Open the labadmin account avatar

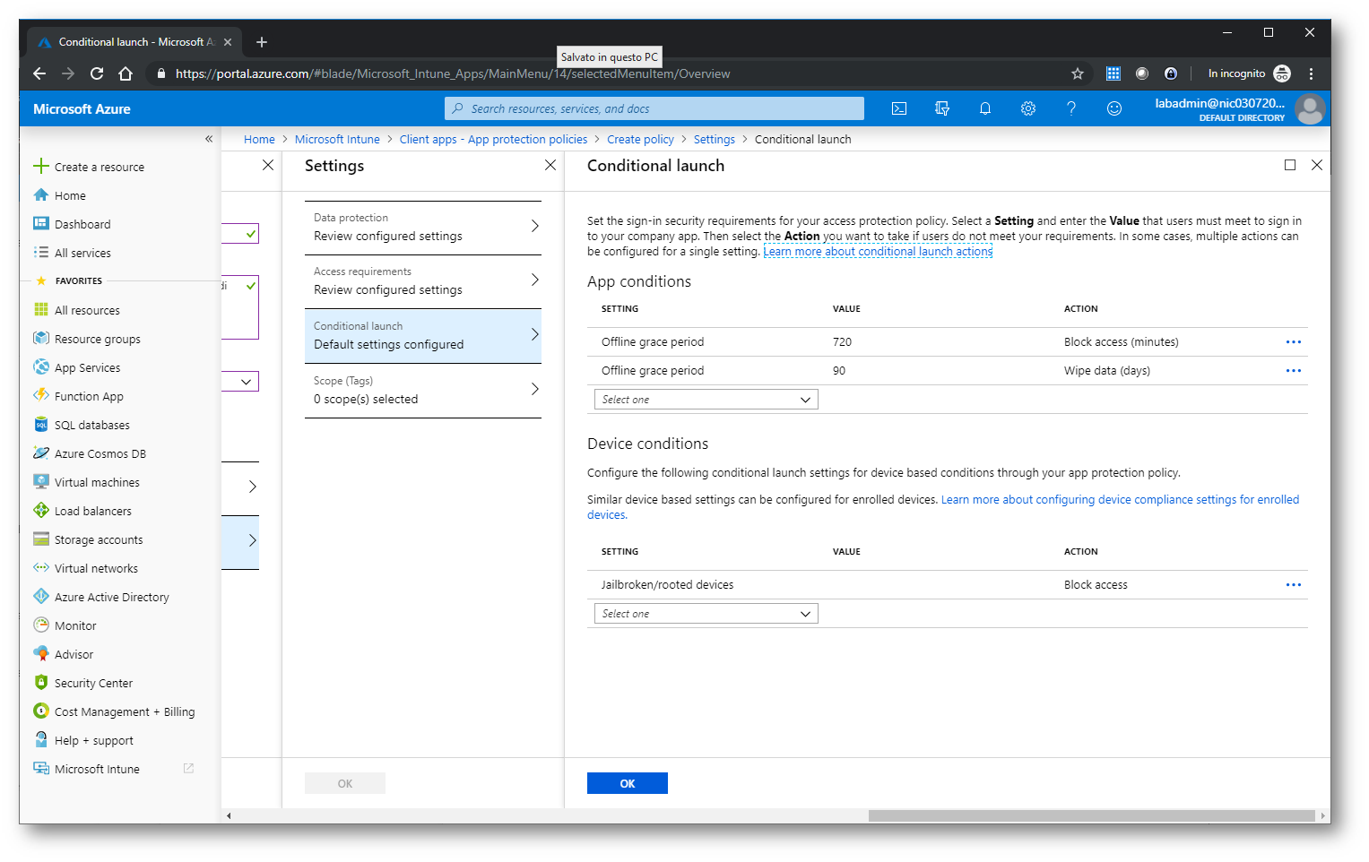click(1310, 109)
